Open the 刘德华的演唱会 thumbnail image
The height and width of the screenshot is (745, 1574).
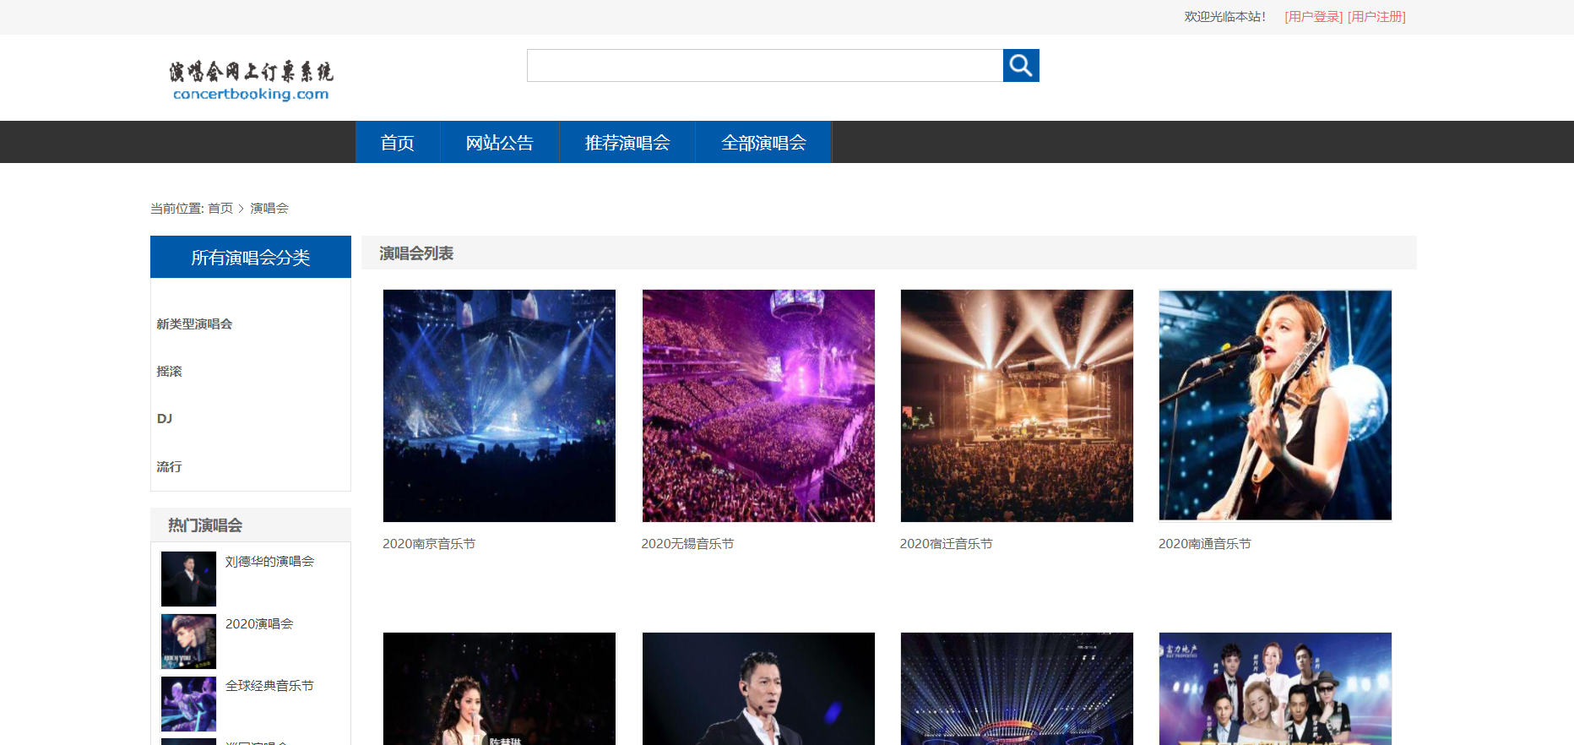(x=188, y=579)
